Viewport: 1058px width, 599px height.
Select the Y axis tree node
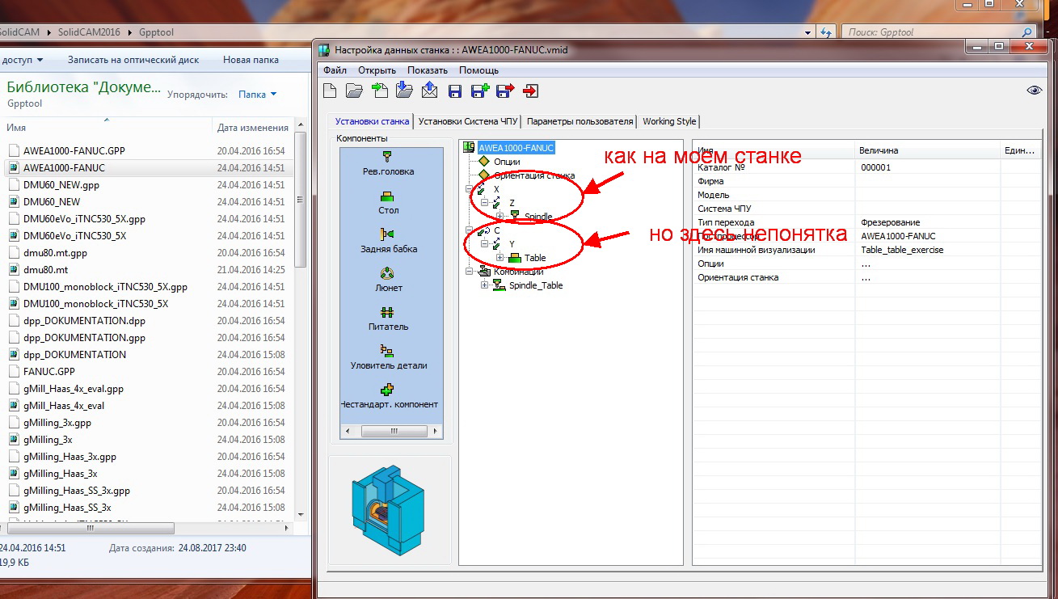coord(512,244)
